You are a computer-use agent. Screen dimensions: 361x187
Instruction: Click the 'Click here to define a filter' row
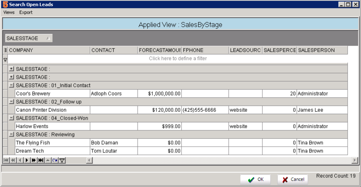[178, 59]
